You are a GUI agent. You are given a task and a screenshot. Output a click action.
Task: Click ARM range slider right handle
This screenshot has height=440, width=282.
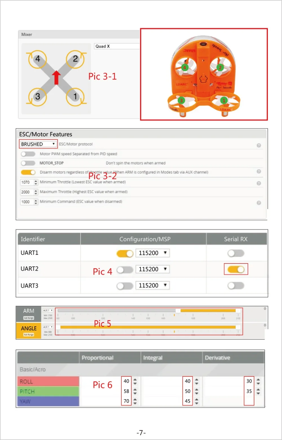point(238,310)
